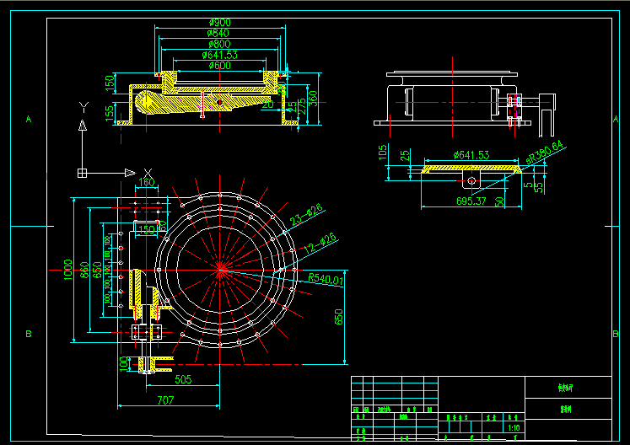630x445 pixels.
Task: Click zone label A on left border
Action: pos(28,120)
